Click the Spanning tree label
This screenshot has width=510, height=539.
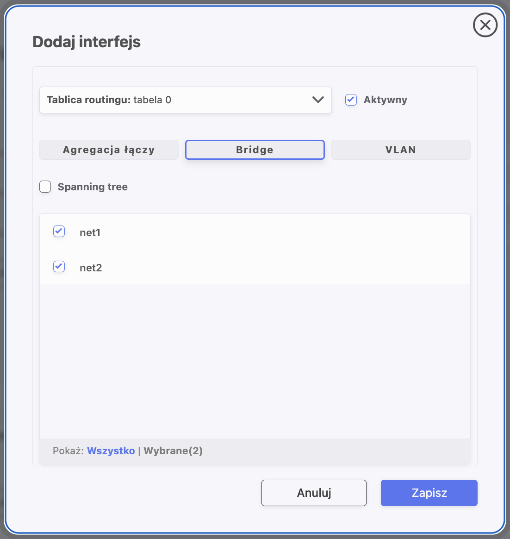point(93,187)
